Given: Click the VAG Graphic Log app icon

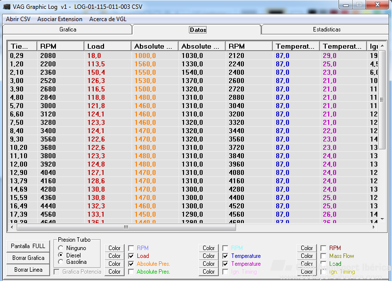Looking at the screenshot, I should tap(7, 6).
